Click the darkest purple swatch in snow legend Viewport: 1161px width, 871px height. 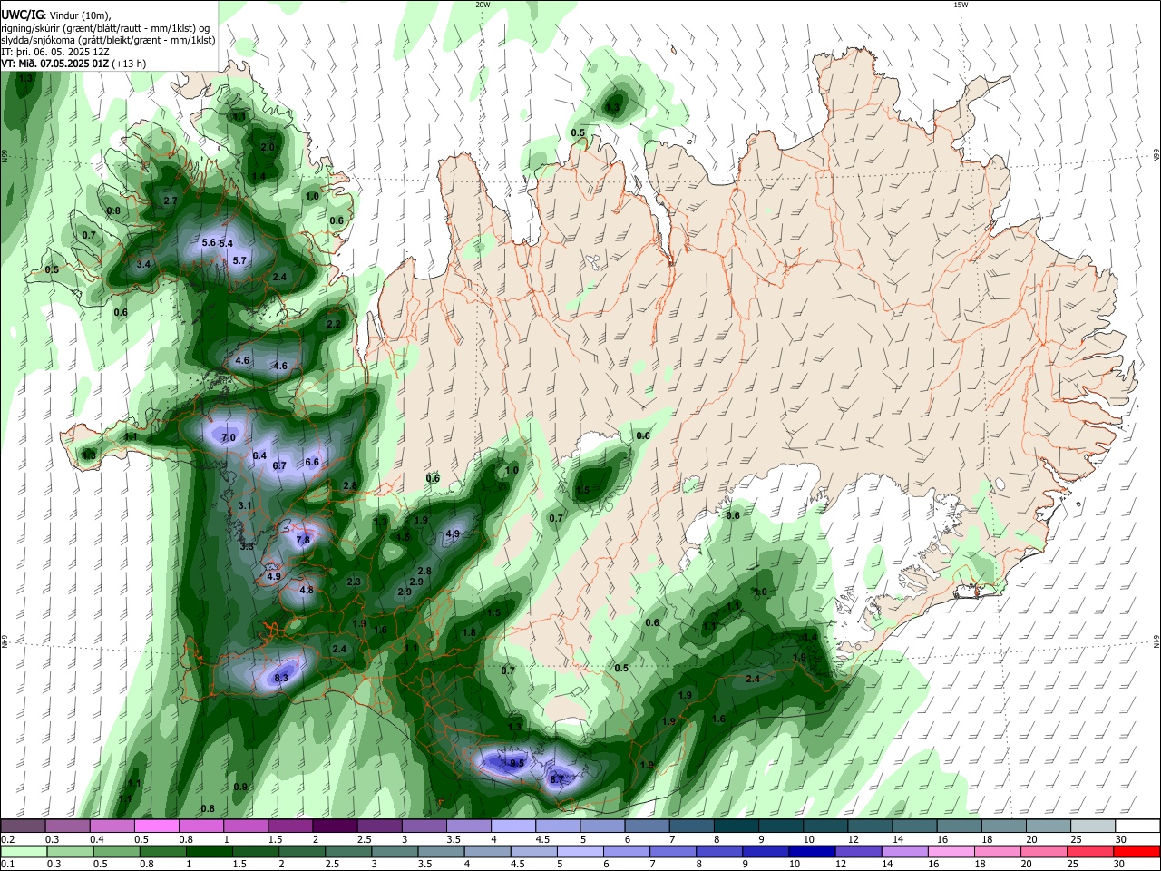point(335,827)
